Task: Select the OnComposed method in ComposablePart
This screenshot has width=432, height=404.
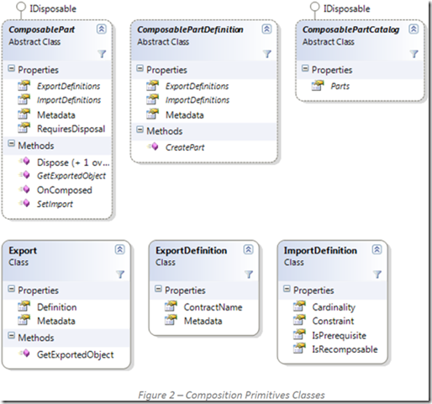Action: pyautogui.click(x=65, y=190)
